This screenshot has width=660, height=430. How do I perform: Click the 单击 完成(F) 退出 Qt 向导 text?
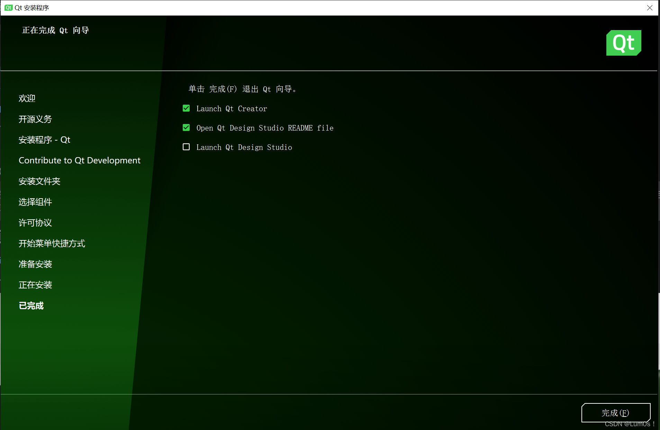(x=243, y=89)
